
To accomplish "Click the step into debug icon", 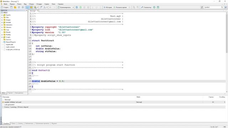I will coord(93,7).
